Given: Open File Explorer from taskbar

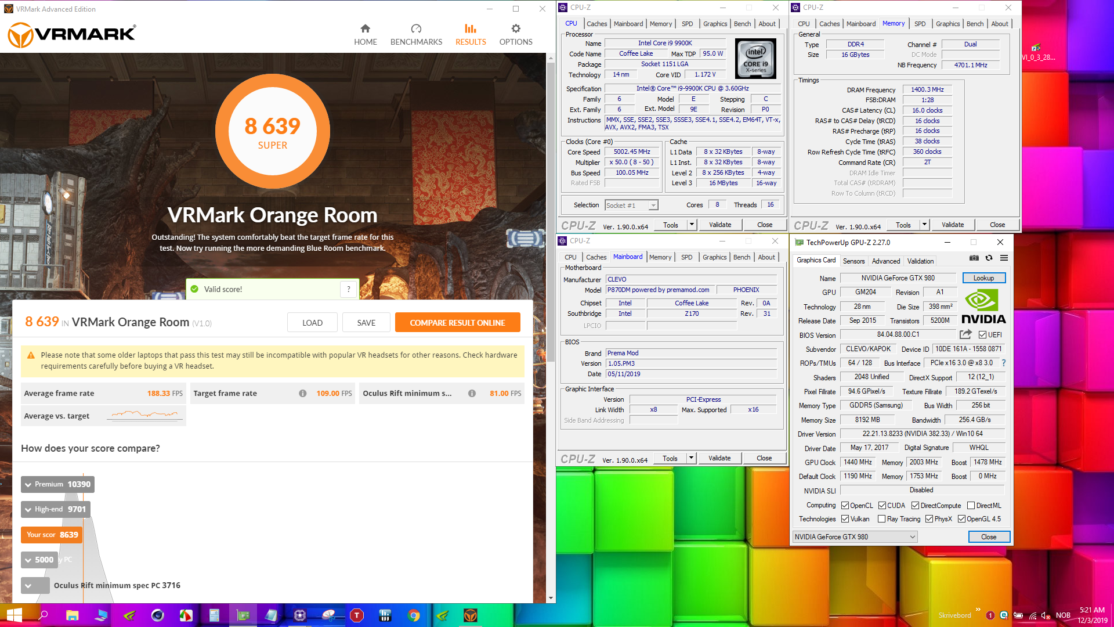Looking at the screenshot, I should point(72,615).
